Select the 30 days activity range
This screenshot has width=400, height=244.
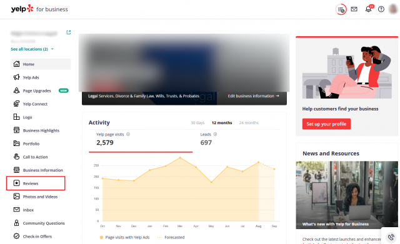197,123
